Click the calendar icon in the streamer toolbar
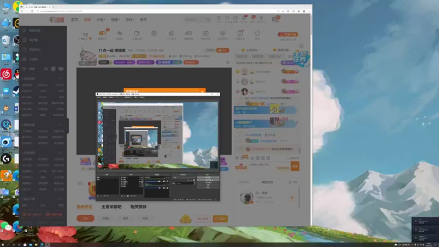 205,33
